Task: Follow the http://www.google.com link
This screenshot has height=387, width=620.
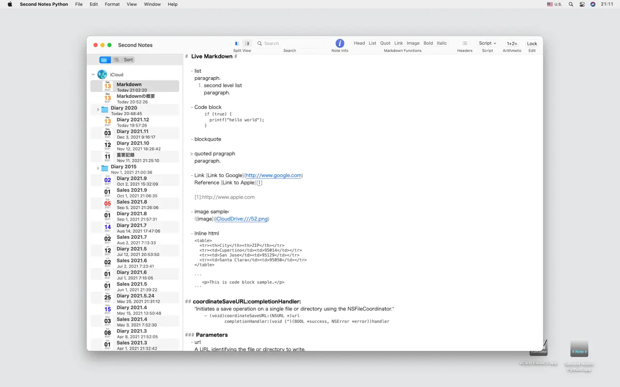Action: click(273, 175)
